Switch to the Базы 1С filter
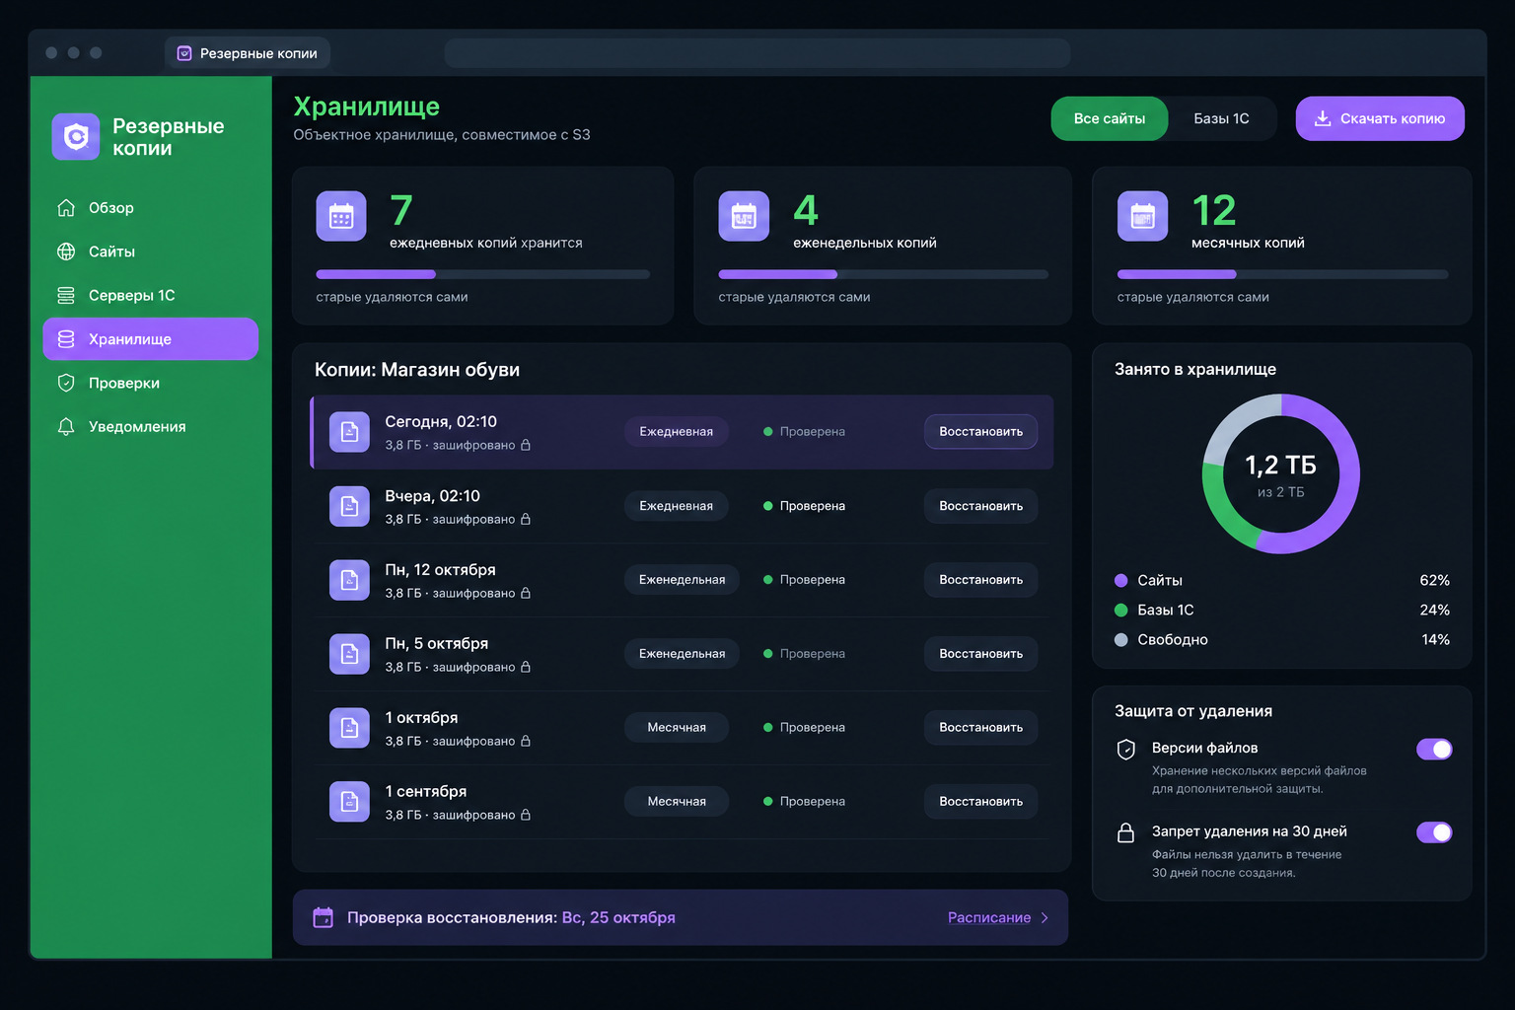Screen dimensions: 1515x1010 coord(1221,118)
